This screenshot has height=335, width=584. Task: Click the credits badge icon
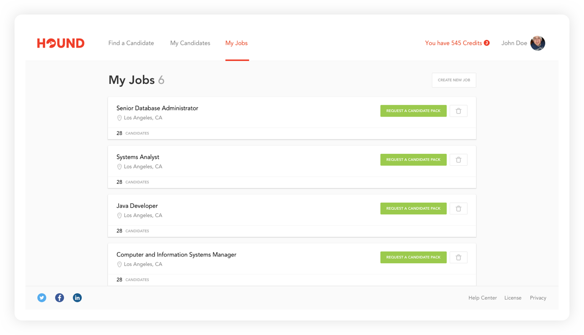(x=487, y=43)
